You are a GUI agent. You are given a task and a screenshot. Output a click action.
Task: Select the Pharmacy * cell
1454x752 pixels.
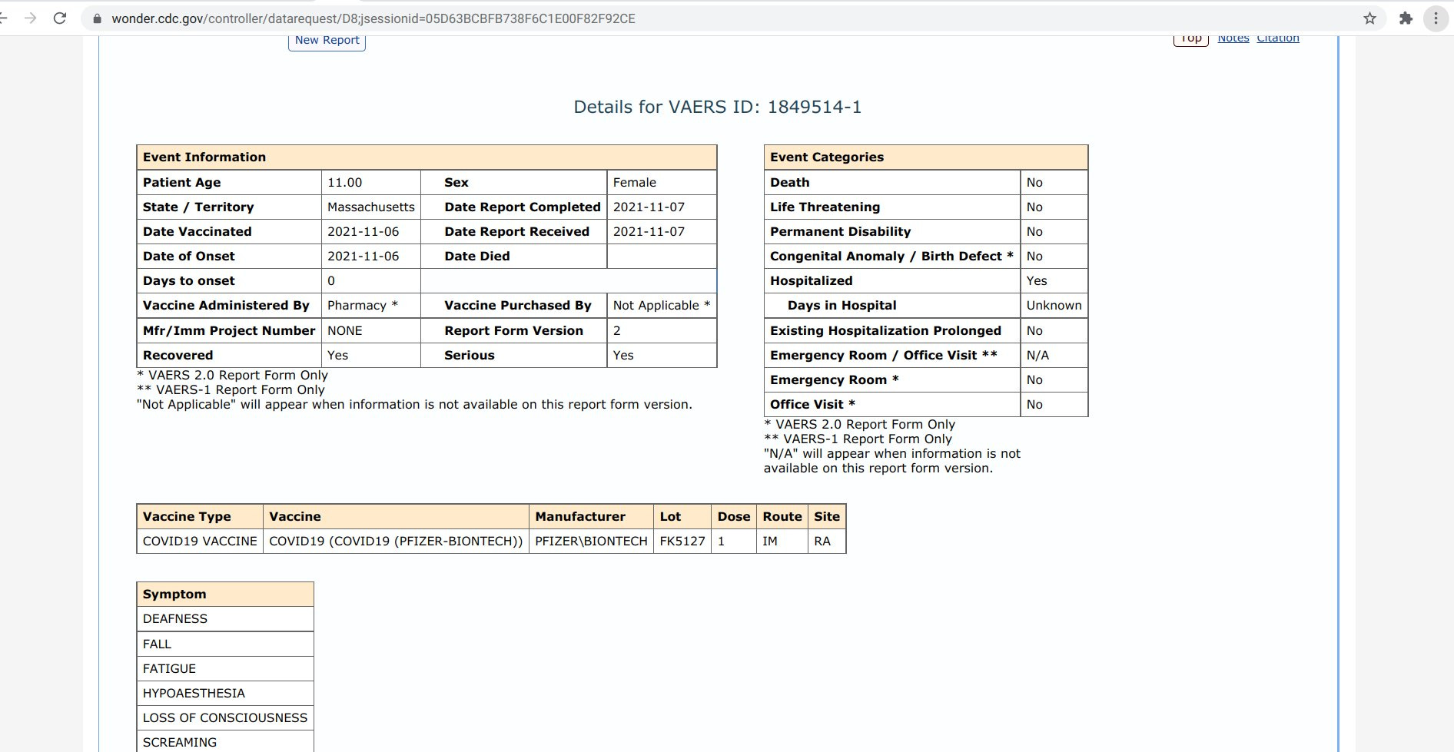pyautogui.click(x=370, y=305)
